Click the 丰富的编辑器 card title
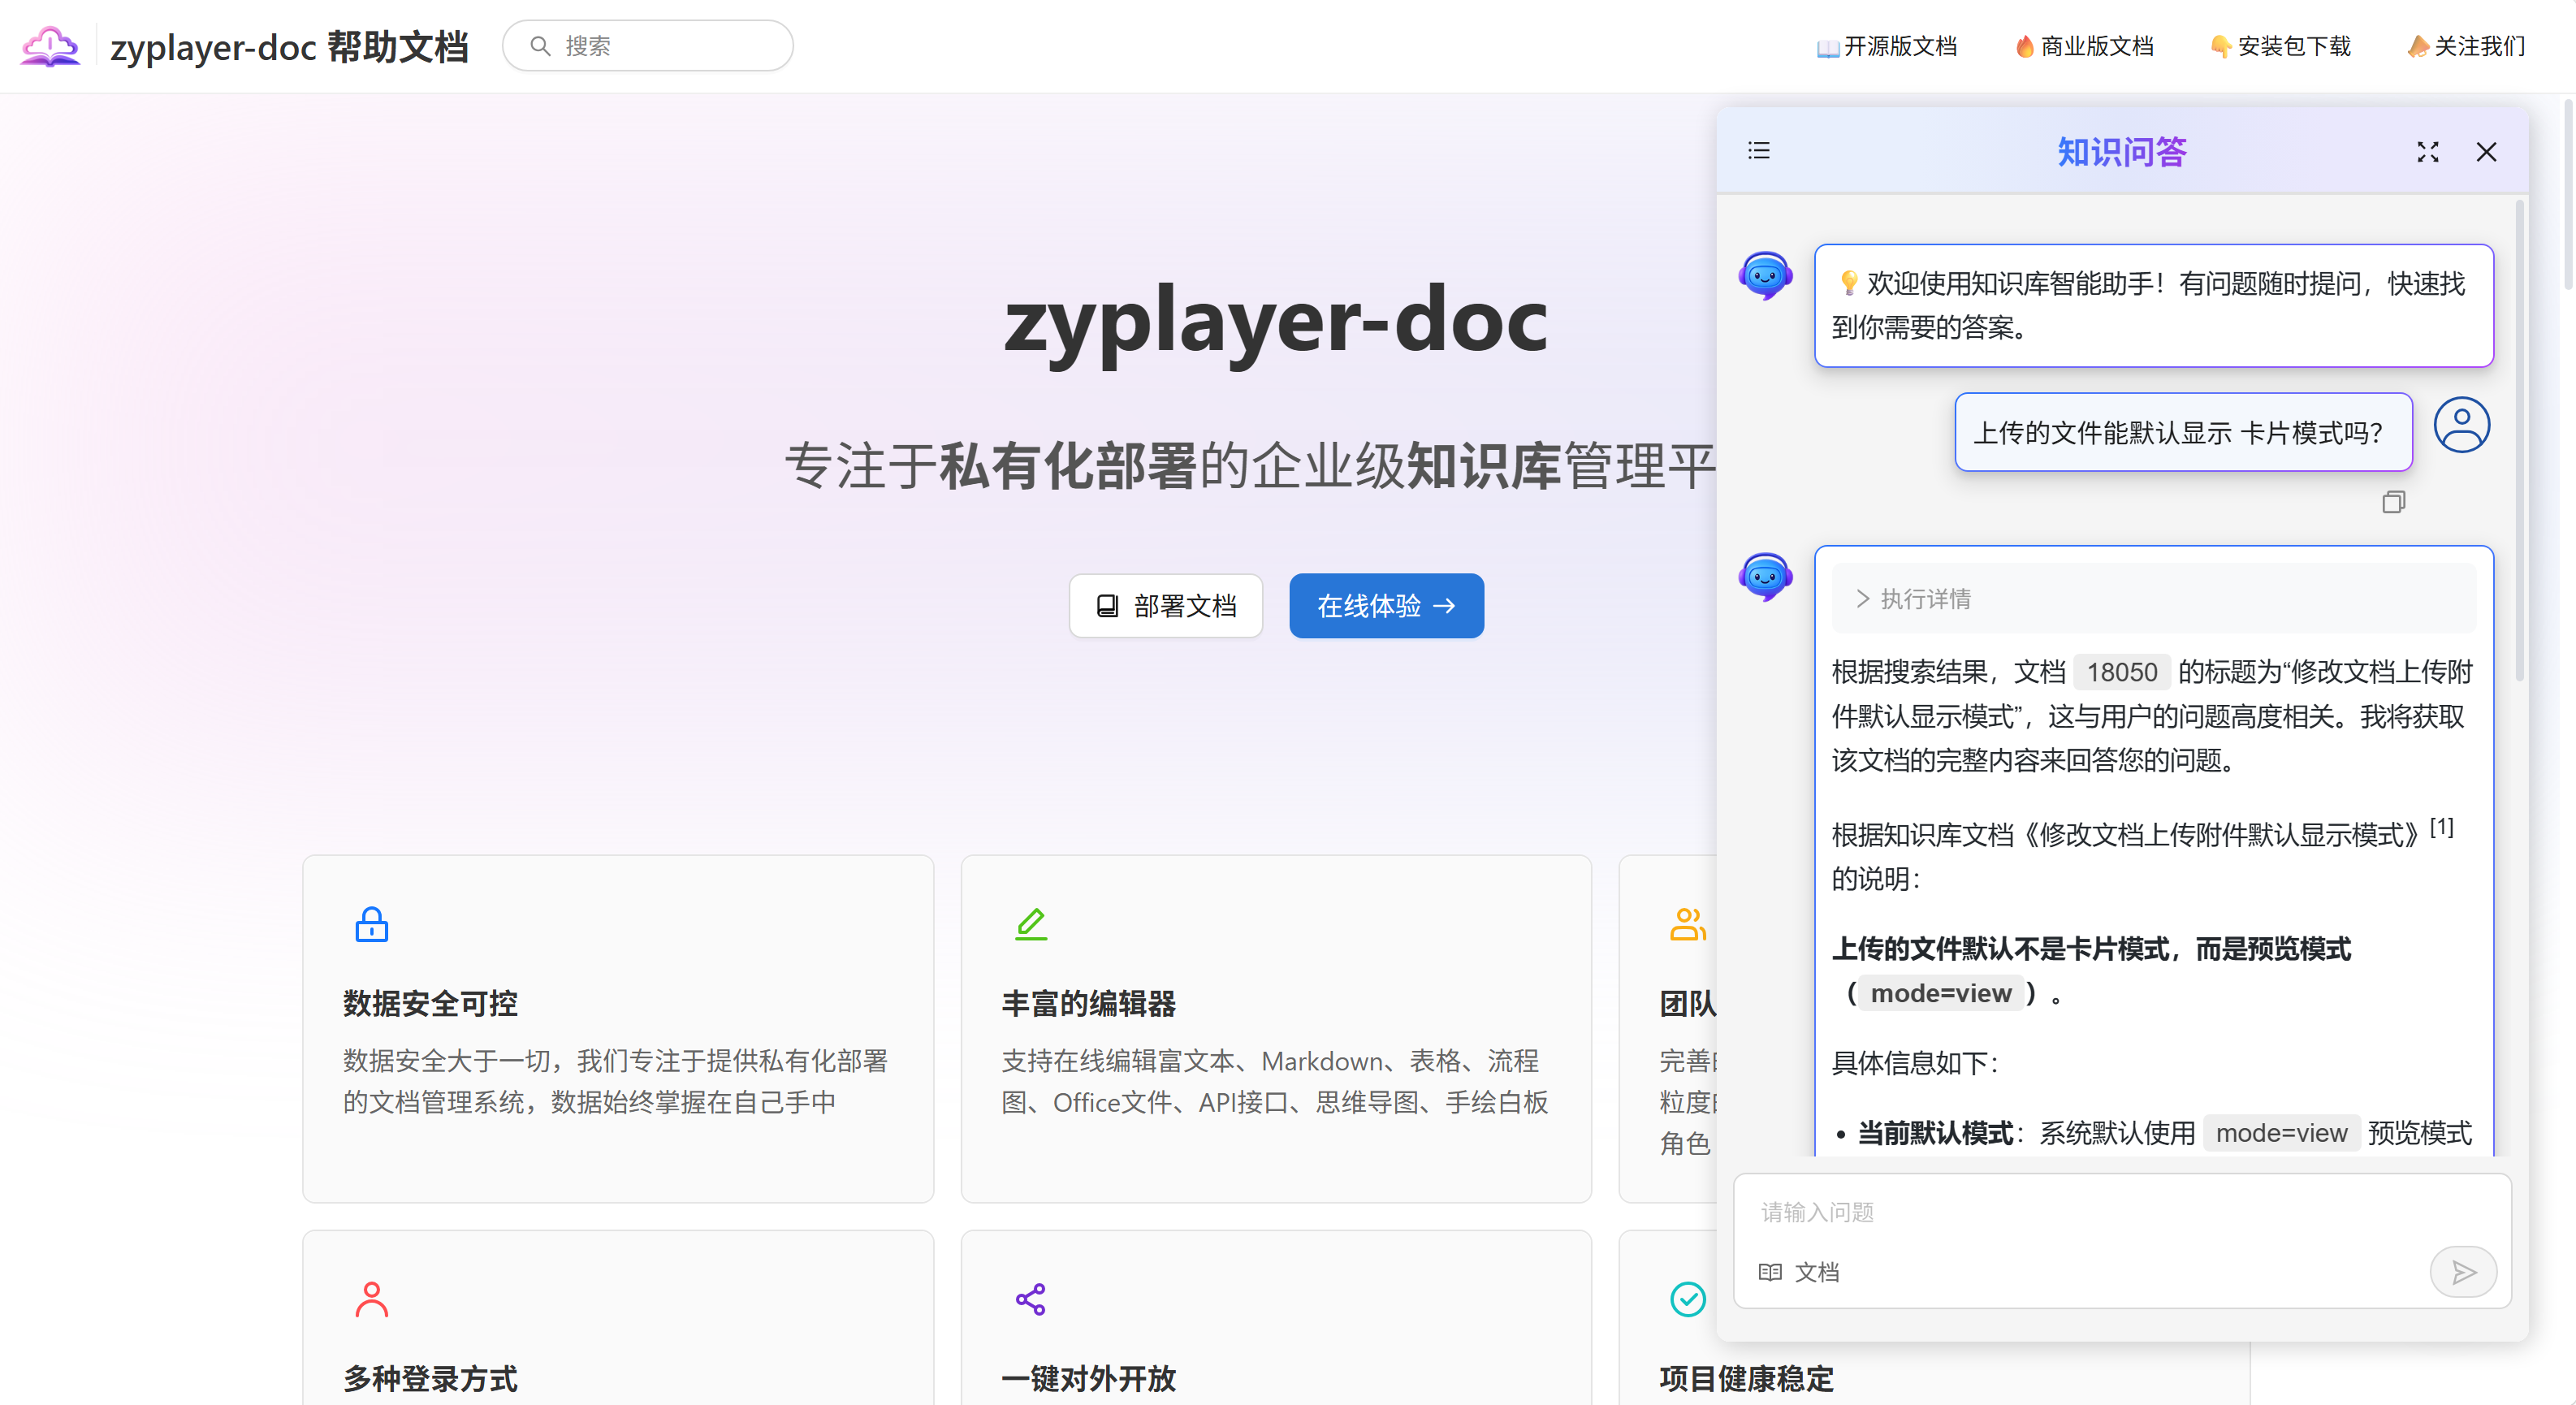Image resolution: width=2576 pixels, height=1405 pixels. pyautogui.click(x=1088, y=1003)
